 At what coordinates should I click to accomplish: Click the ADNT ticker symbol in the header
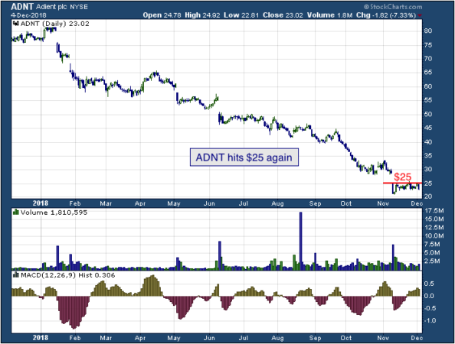pyautogui.click(x=22, y=6)
